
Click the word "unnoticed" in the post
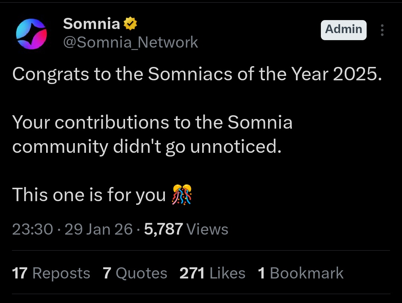tap(235, 147)
